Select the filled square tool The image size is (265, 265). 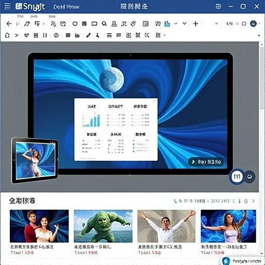(84, 23)
